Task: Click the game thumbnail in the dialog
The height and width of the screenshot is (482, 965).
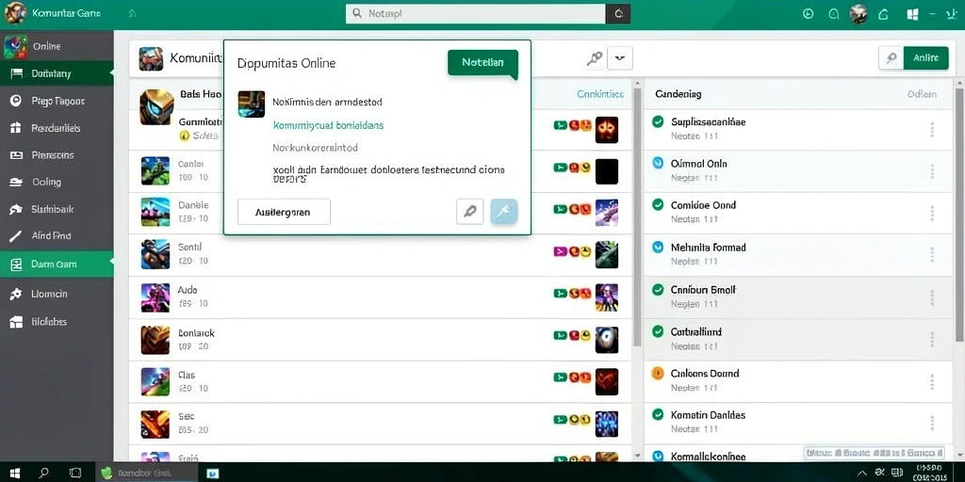Action: click(251, 104)
